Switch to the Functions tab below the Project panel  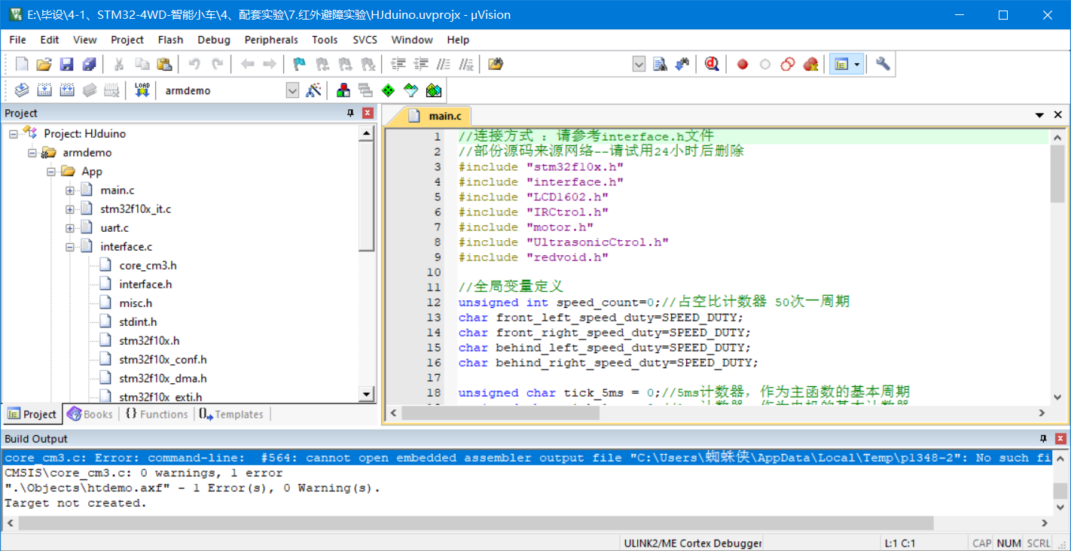pos(156,413)
